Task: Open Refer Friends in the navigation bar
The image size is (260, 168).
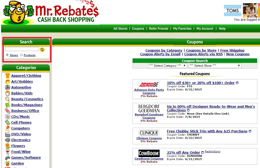Action: tap(159, 29)
